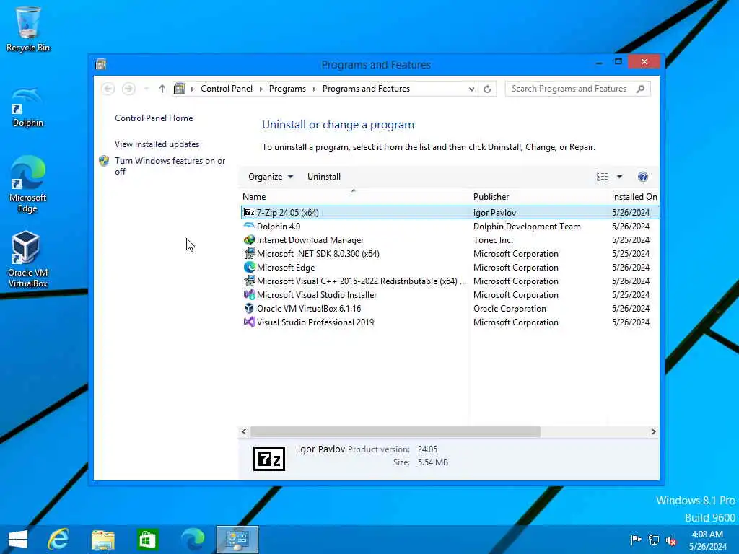Click the Visual Studio Installer row icon
Viewport: 739px width, 554px height.
click(249, 294)
